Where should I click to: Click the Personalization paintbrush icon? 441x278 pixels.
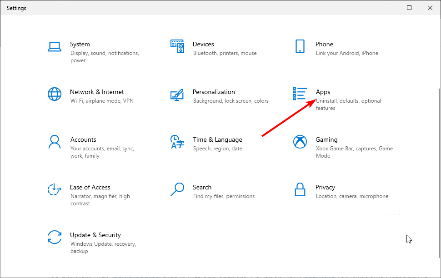click(x=177, y=95)
